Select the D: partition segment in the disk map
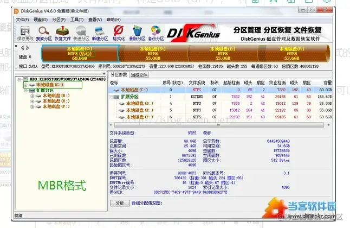 (x=153, y=54)
